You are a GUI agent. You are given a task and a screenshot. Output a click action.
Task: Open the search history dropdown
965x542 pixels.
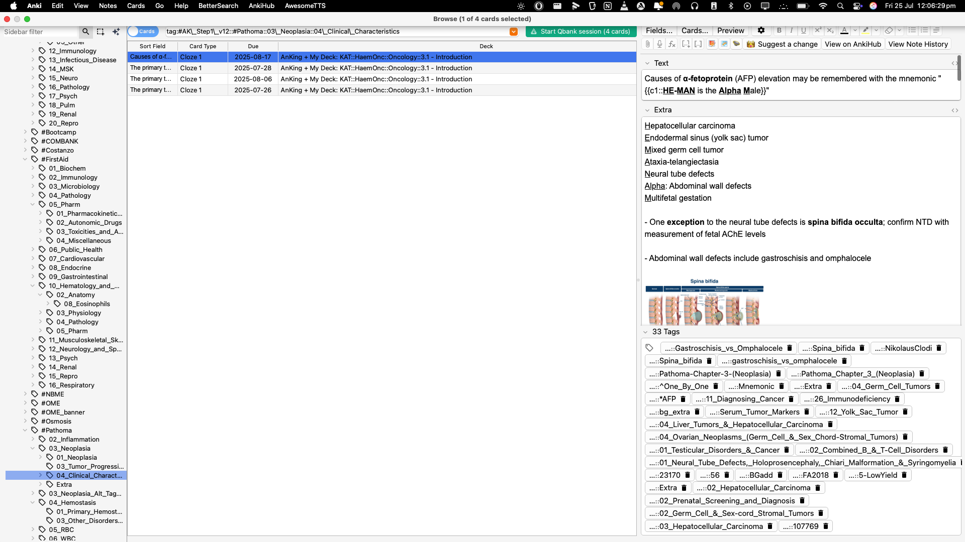(513, 32)
